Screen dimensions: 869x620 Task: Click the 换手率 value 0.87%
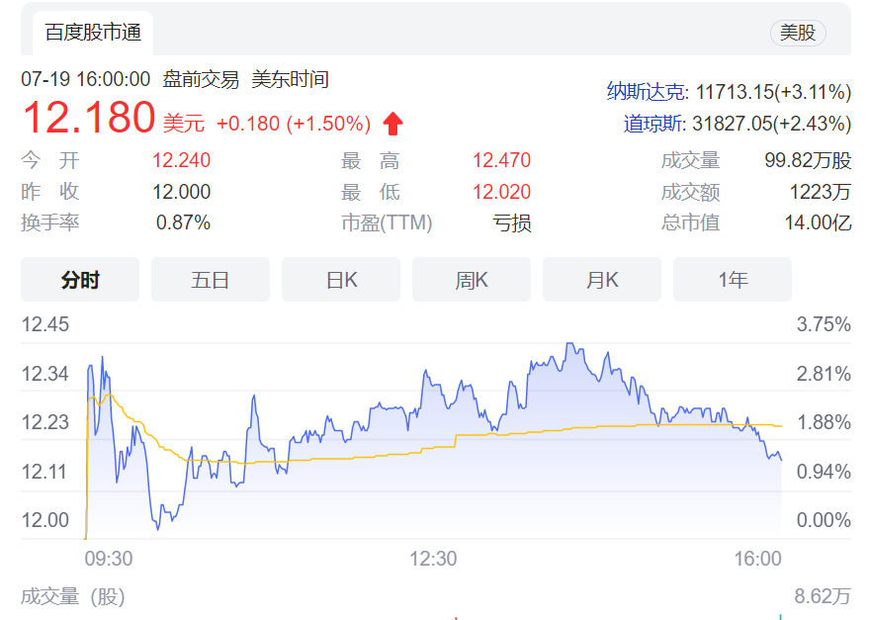(x=183, y=222)
